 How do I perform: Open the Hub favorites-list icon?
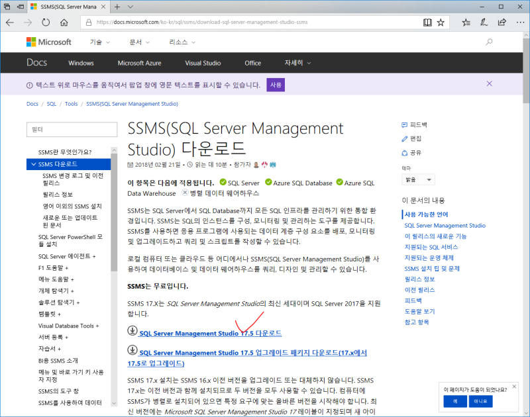point(468,22)
